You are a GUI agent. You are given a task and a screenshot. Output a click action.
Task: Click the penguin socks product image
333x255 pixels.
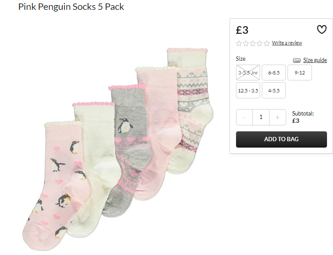click(x=118, y=148)
